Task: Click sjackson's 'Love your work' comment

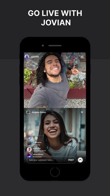Action: pos(39,151)
